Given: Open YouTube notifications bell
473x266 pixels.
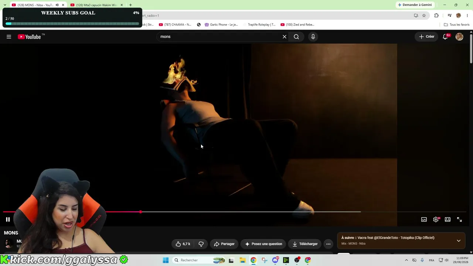Looking at the screenshot, I should tap(446, 37).
